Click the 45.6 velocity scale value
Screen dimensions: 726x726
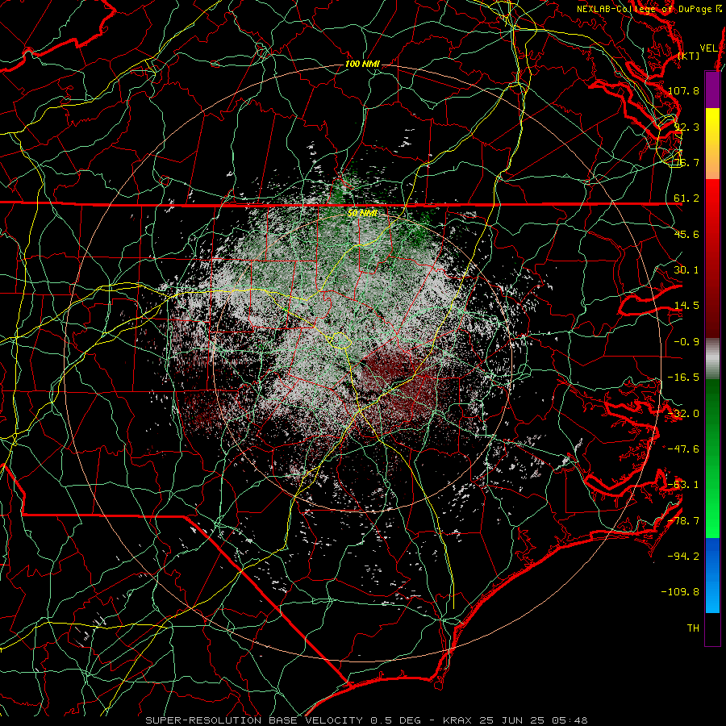686,234
